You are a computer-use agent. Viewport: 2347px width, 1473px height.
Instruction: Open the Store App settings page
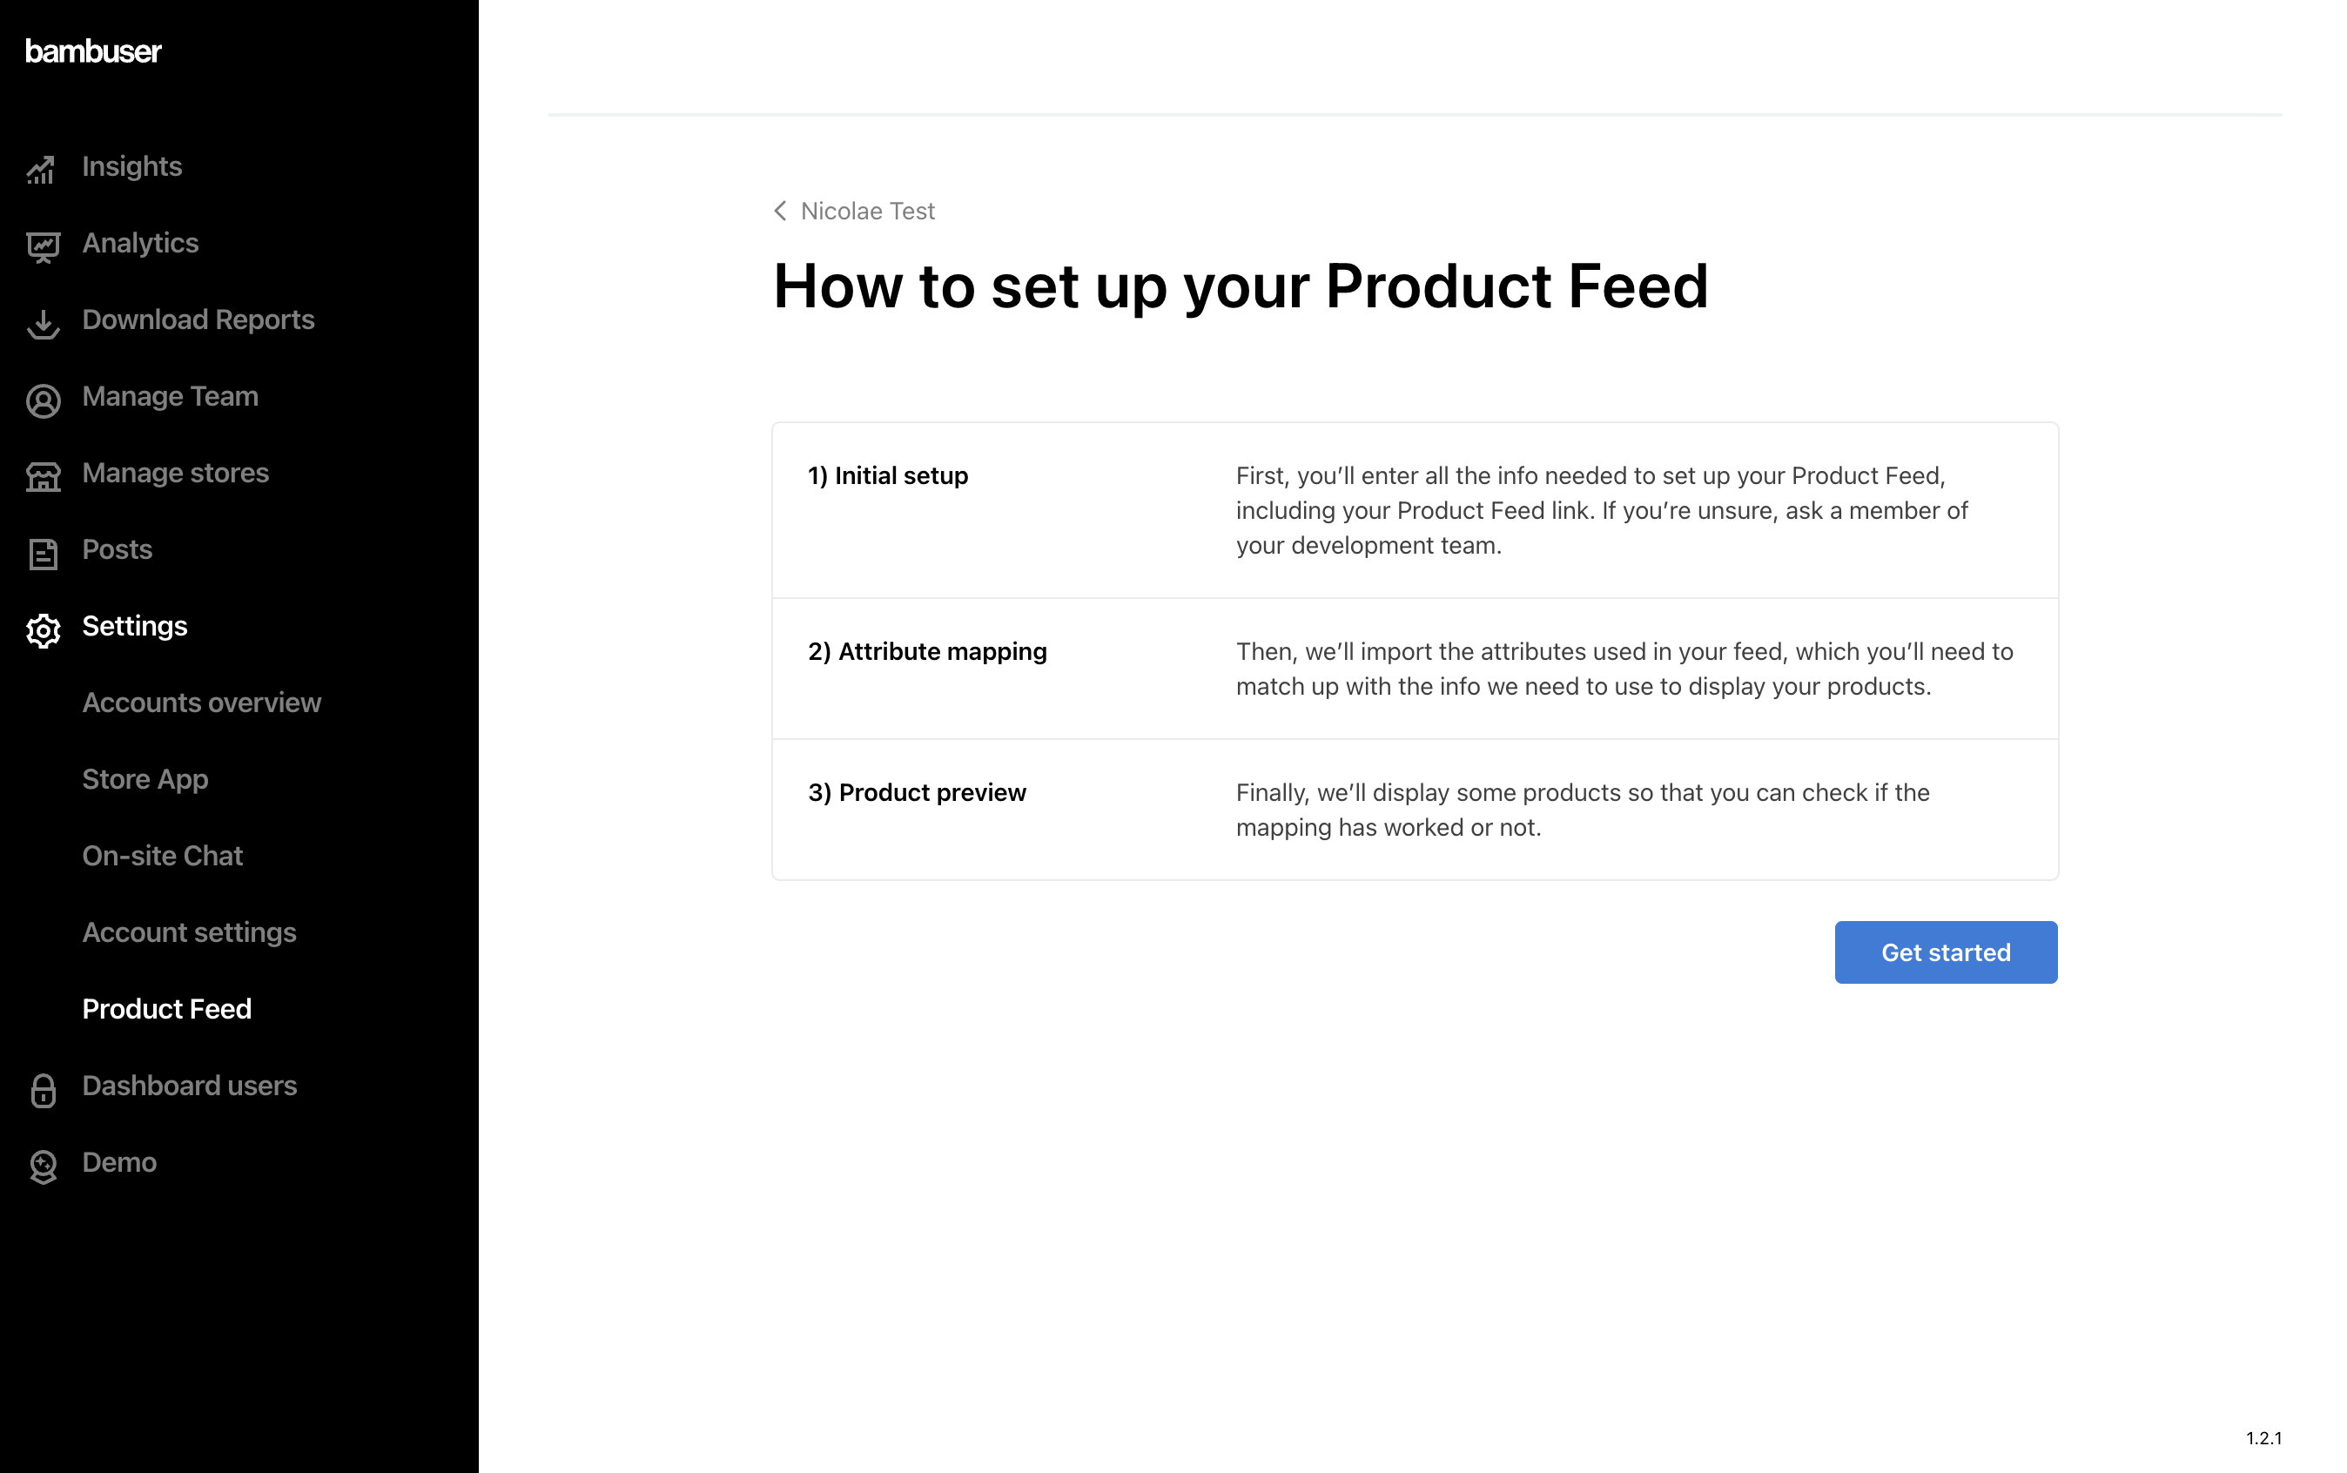145,779
